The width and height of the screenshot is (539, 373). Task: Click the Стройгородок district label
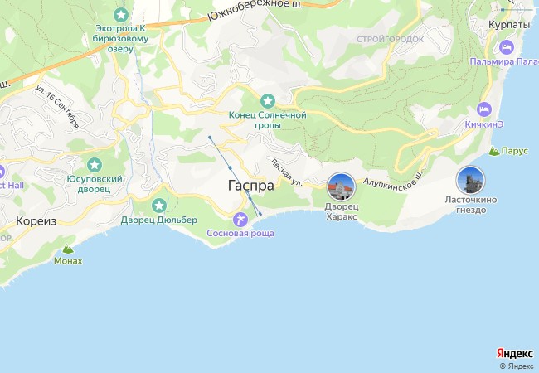[391, 39]
